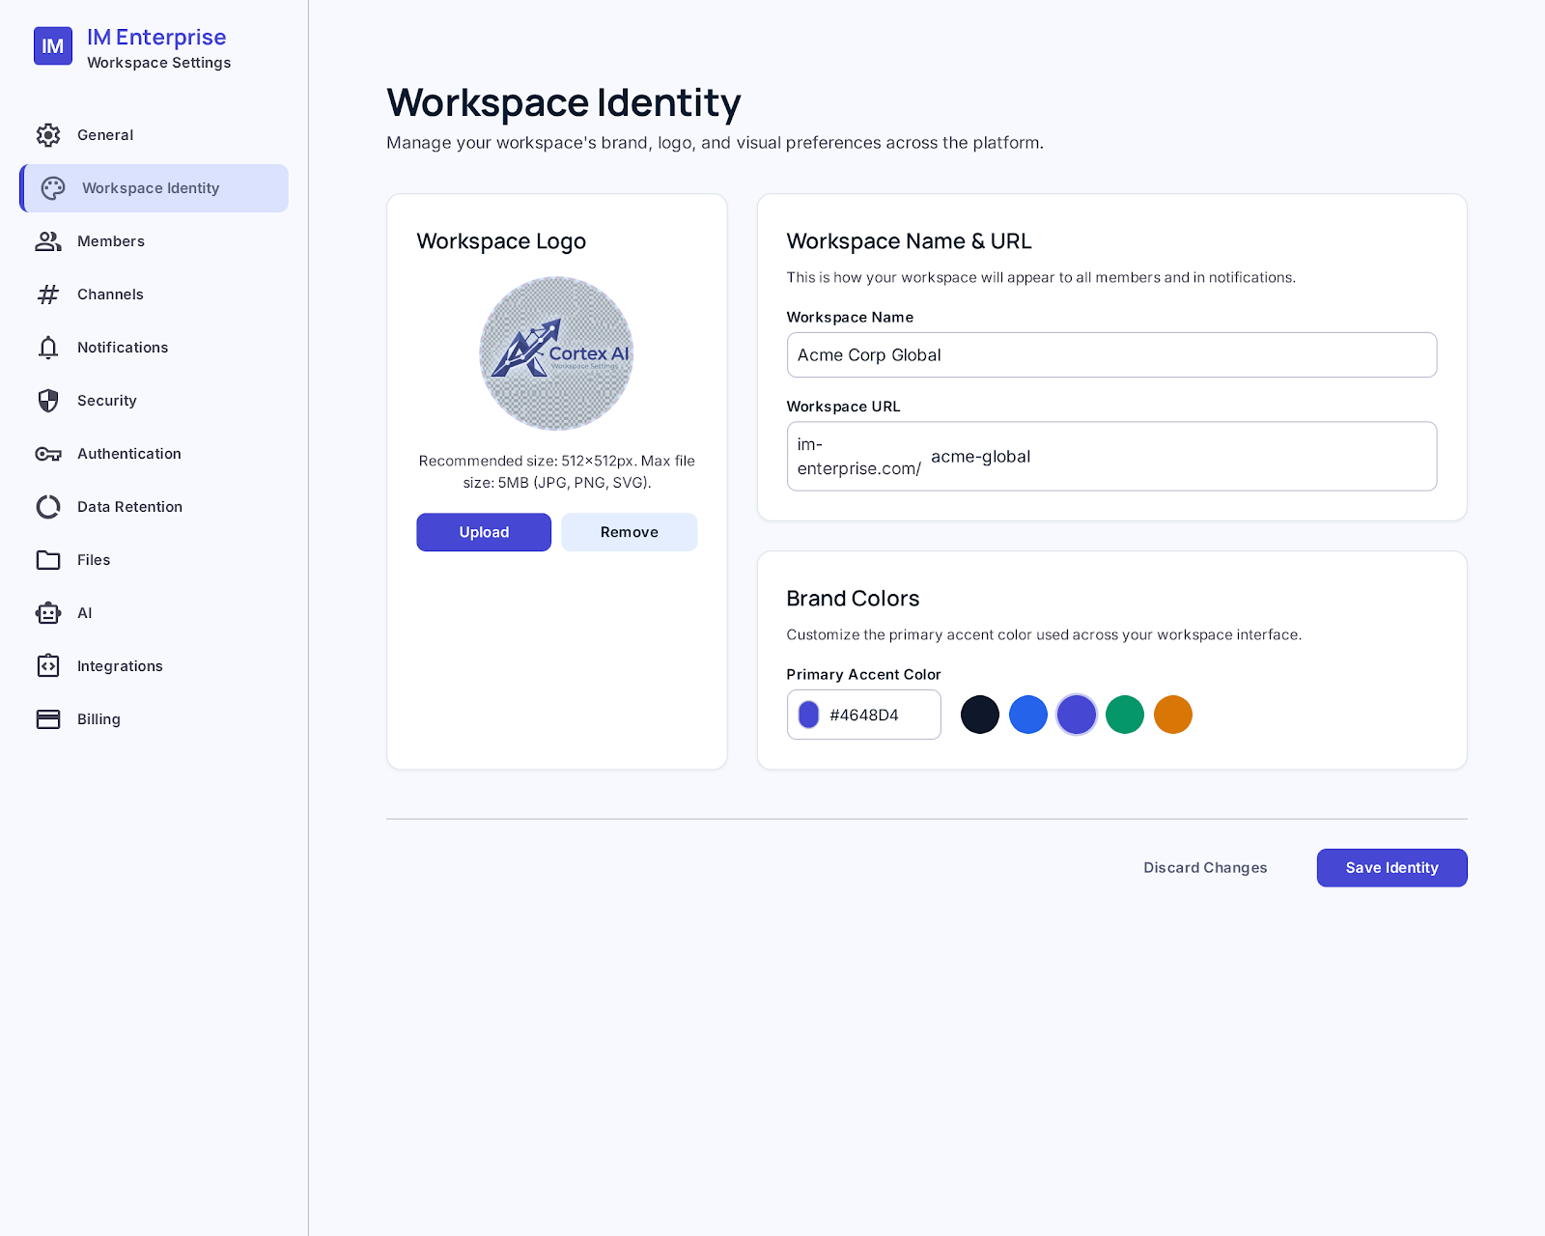Remove the current workspace logo

pos(630,532)
